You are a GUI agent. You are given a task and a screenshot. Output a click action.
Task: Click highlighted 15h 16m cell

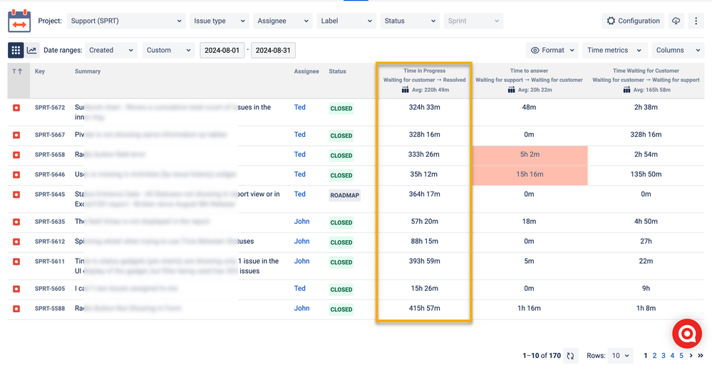pyautogui.click(x=530, y=175)
